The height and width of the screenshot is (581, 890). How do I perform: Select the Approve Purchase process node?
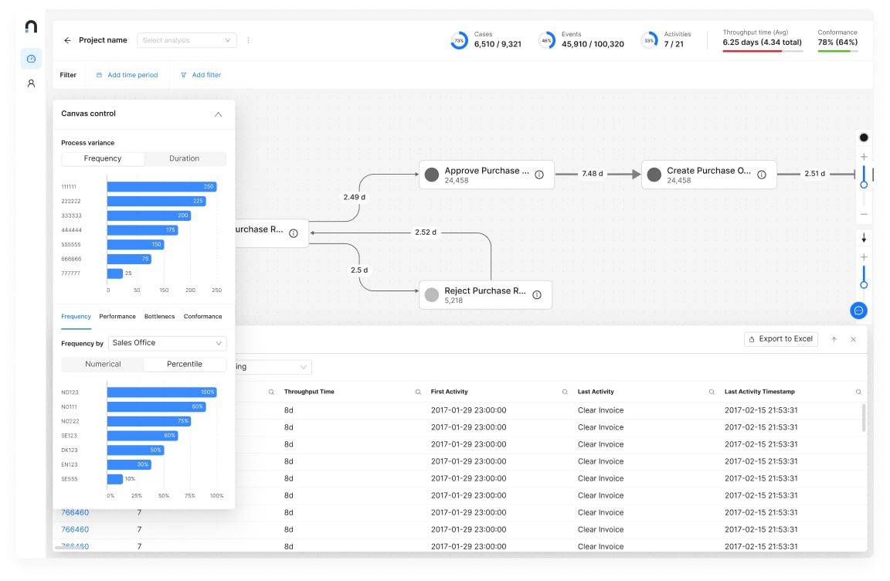(487, 175)
